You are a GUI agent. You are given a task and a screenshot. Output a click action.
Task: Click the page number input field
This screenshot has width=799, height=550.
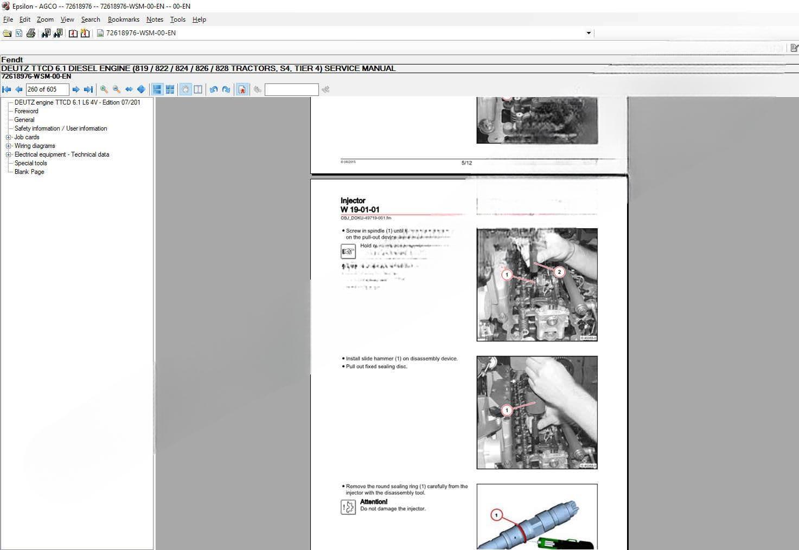pyautogui.click(x=47, y=89)
